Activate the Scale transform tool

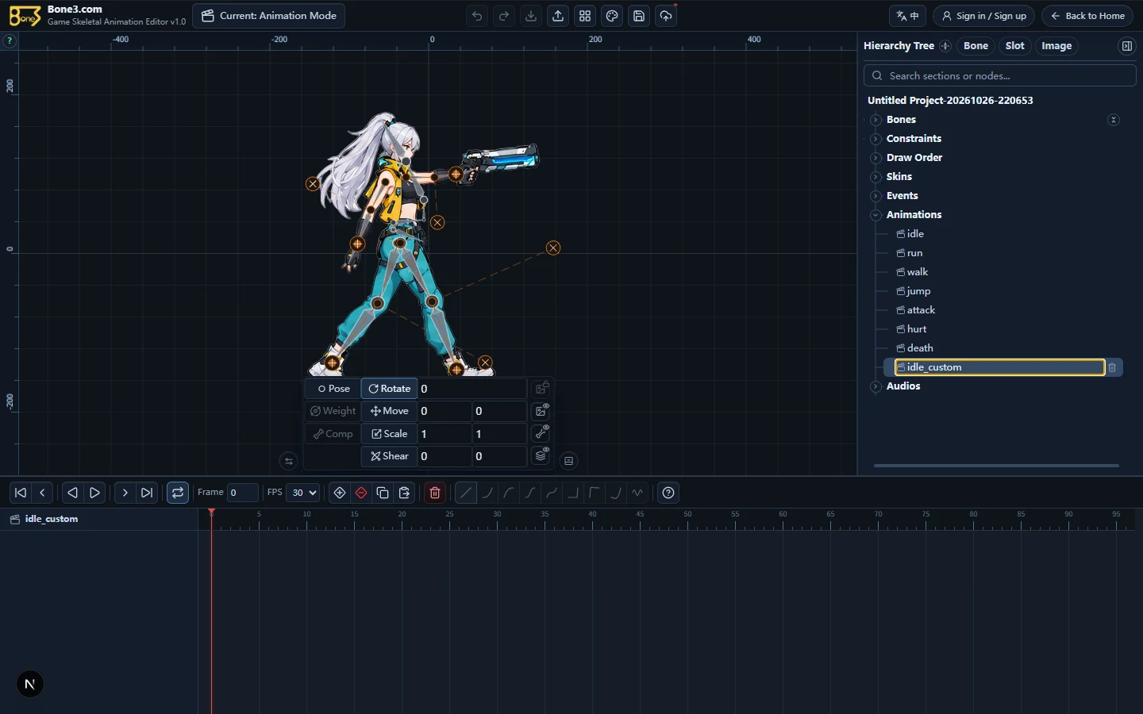click(390, 434)
